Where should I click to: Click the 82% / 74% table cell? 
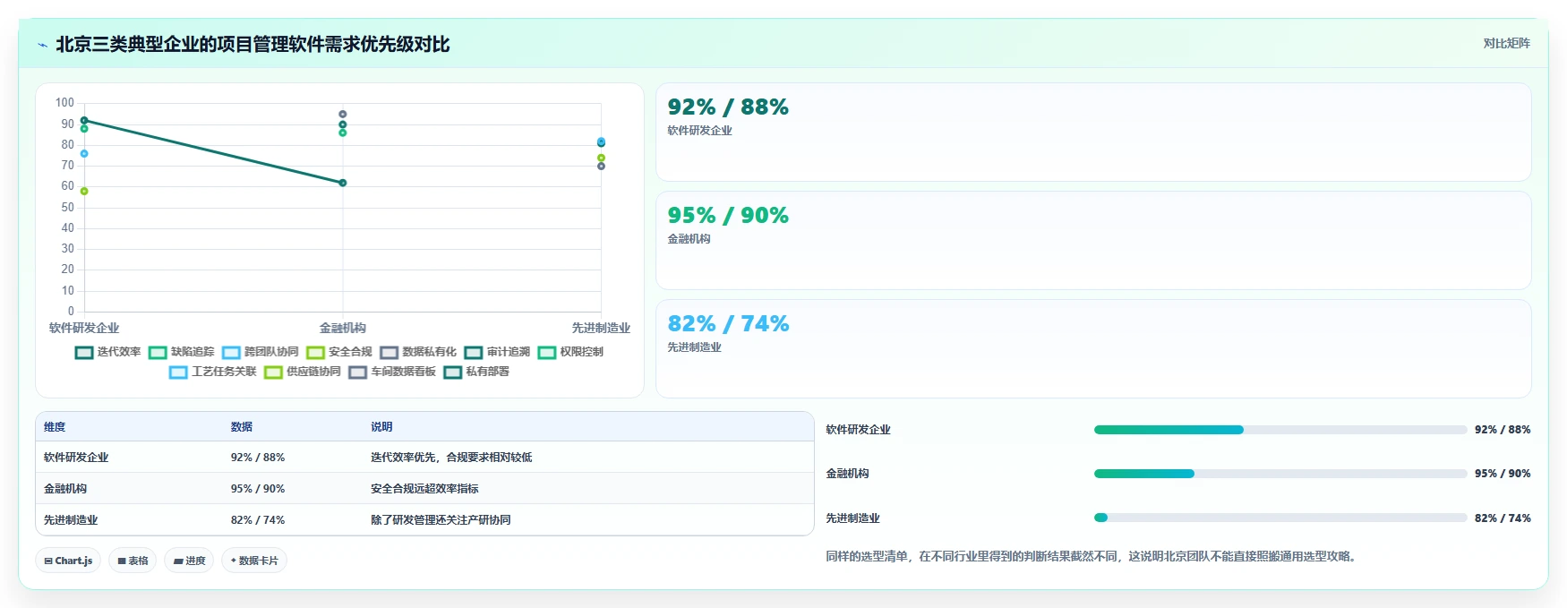(x=258, y=520)
